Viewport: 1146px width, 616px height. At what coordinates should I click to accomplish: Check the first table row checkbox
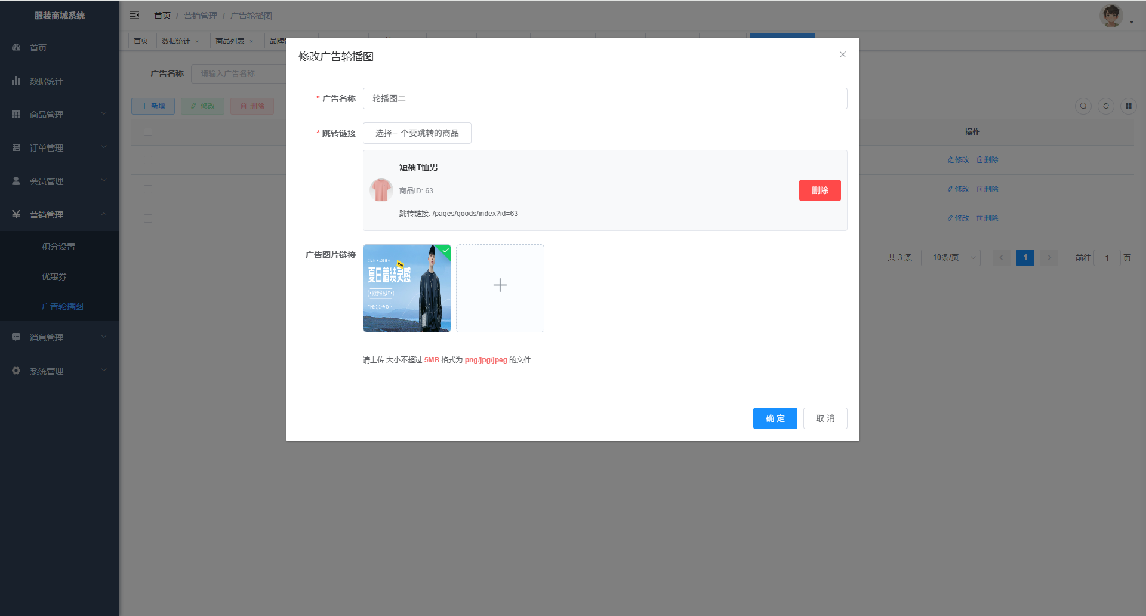point(148,160)
